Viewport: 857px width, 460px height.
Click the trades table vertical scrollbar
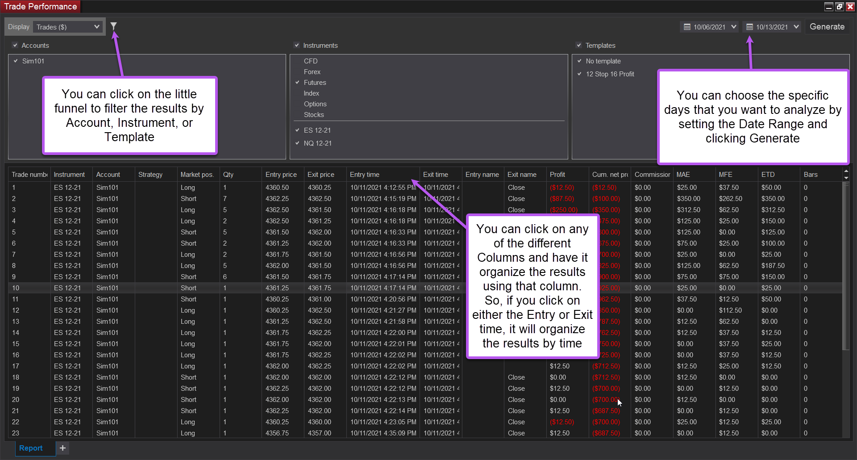coord(846,266)
